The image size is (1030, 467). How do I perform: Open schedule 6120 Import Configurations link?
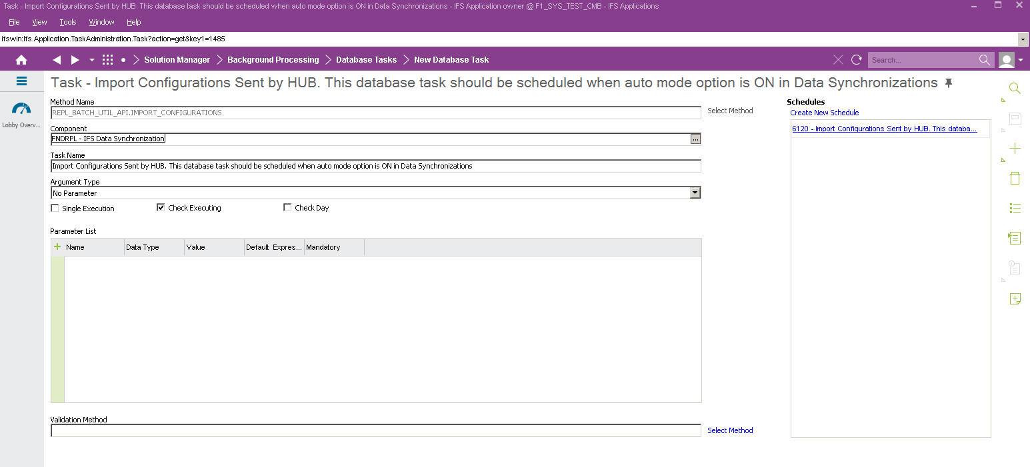coord(884,129)
